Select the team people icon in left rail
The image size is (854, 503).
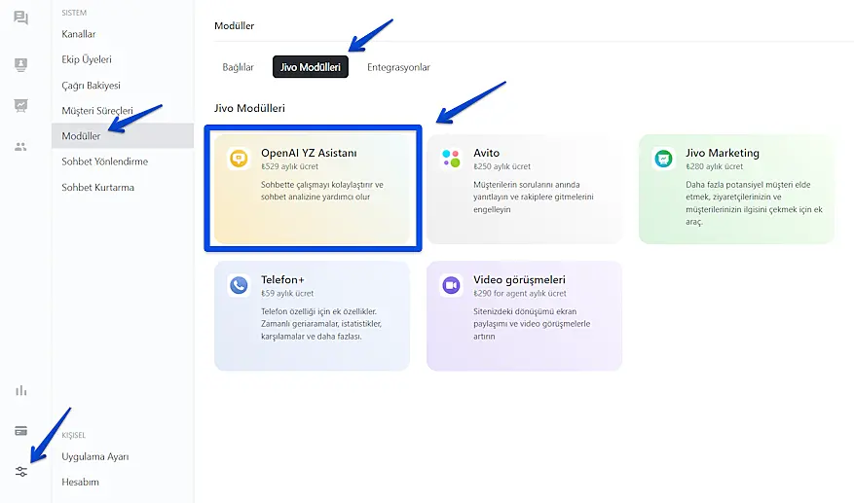tap(20, 146)
